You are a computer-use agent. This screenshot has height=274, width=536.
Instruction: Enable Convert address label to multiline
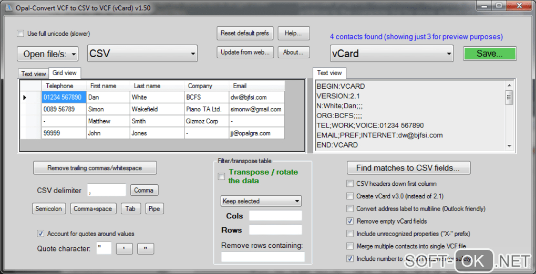click(x=349, y=208)
